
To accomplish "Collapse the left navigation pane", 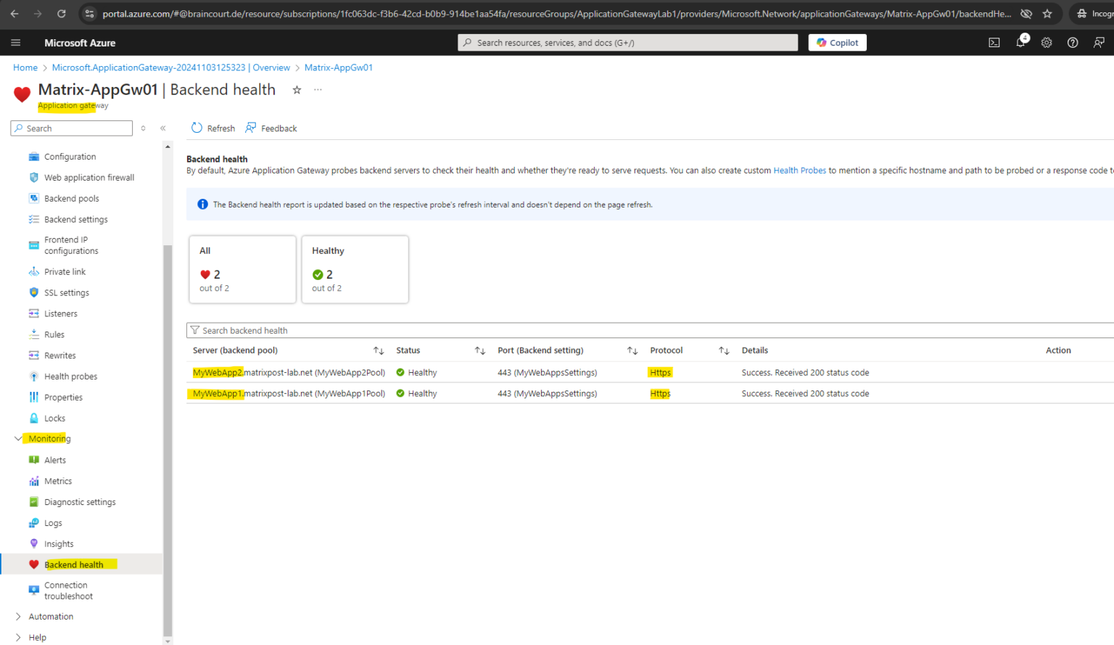I will 162,128.
